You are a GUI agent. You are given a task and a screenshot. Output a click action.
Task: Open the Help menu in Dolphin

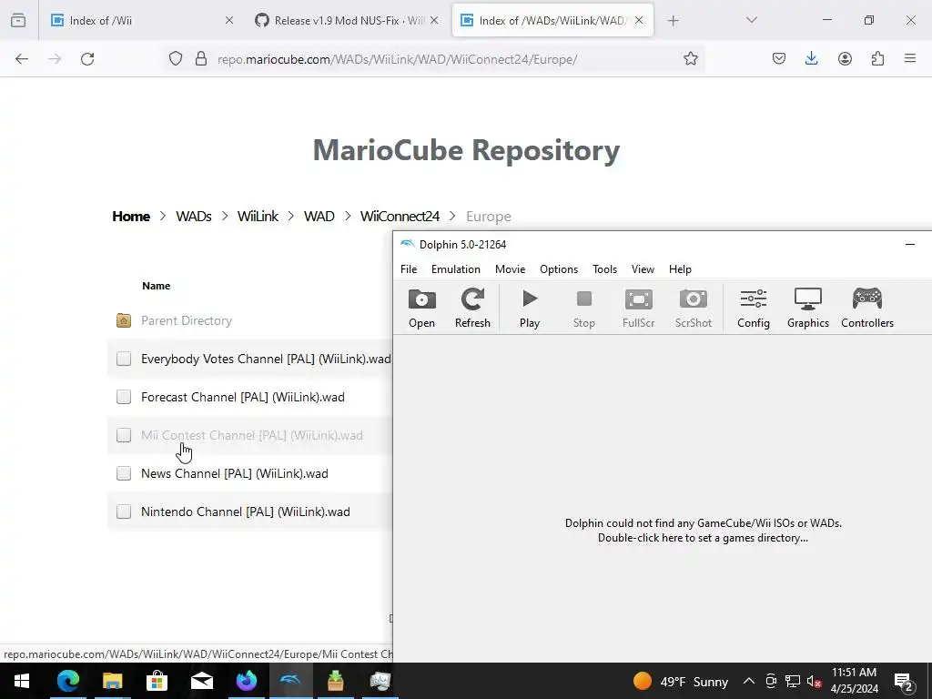[x=680, y=269]
